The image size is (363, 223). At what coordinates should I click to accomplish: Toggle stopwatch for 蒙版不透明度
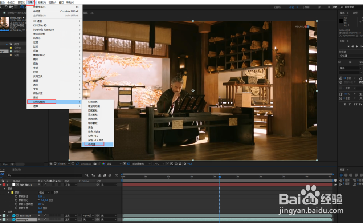coord(16,204)
